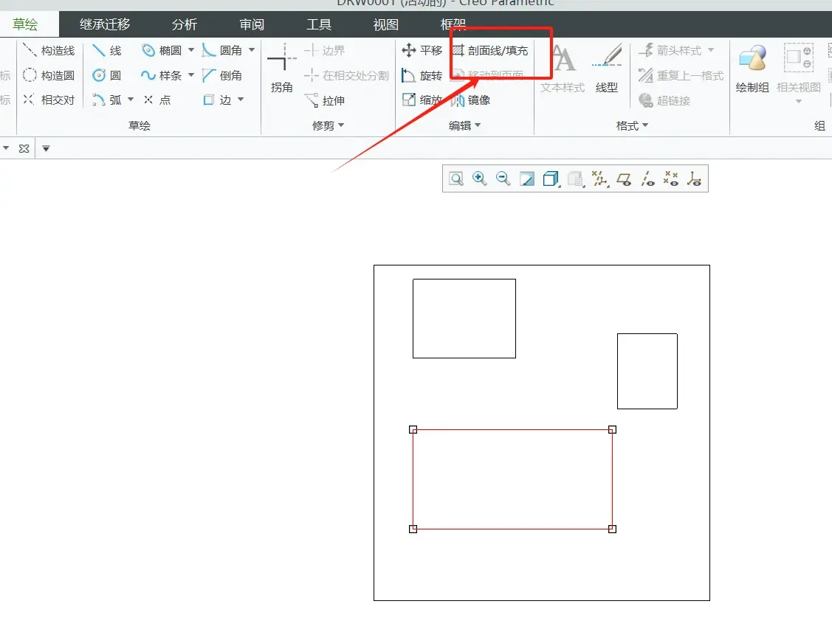Switch to the 分析 ribbon tab
The image size is (832, 632).
(x=184, y=24)
